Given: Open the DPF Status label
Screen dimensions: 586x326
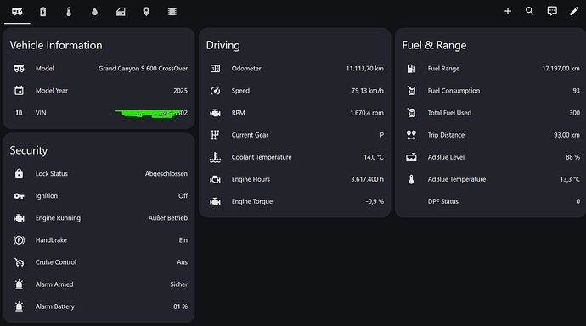Looking at the screenshot, I should 442,202.
